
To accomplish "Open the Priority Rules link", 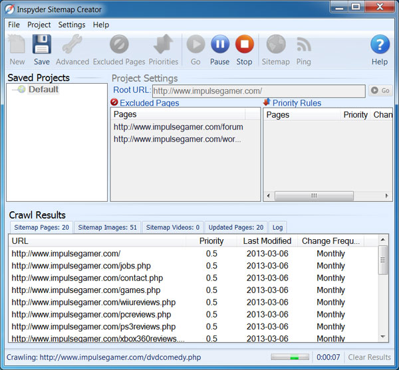I will [297, 103].
